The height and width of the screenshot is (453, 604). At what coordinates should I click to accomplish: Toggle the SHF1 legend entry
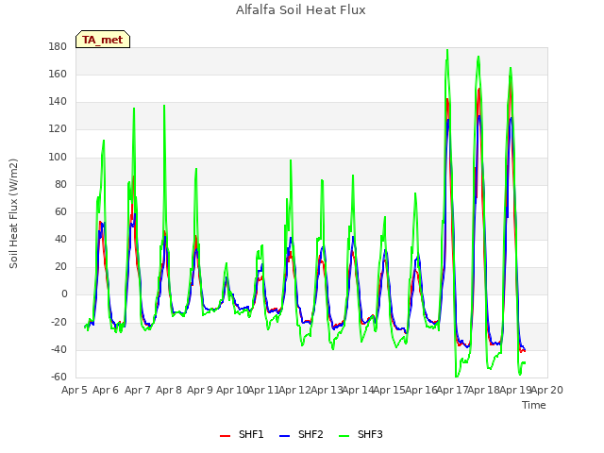(242, 434)
